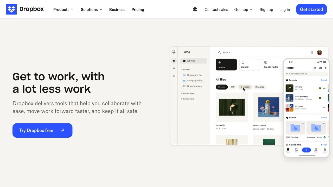This screenshot has height=187, width=333.
Task: Click the user avatar in the desktop mockup
Action: point(319,52)
